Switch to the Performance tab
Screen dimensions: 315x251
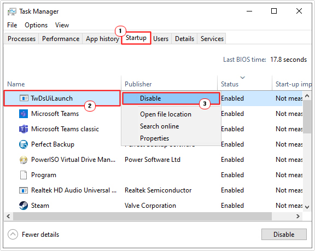[x=61, y=39]
